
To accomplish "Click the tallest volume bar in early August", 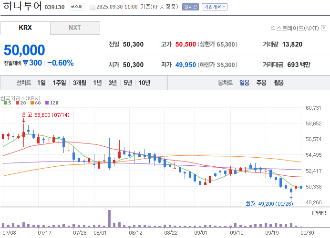I will click(x=109, y=219).
